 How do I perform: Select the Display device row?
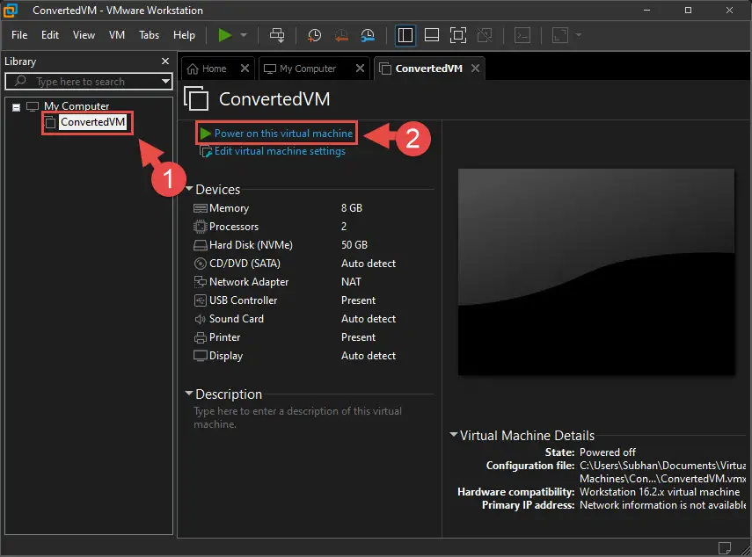(226, 356)
